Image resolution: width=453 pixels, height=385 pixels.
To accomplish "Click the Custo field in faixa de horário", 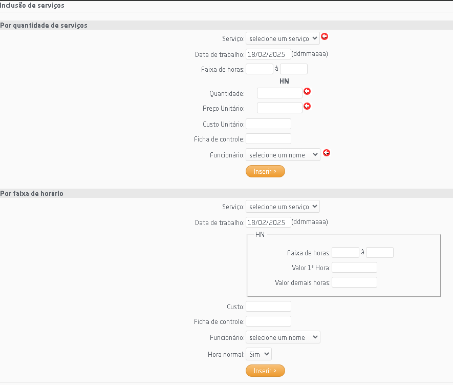I will [268, 307].
